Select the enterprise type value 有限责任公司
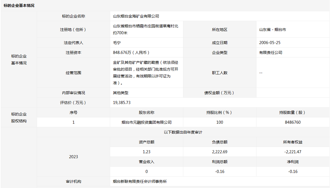Image resolution: width=331 pixels, height=188 pixels. pos(270,53)
